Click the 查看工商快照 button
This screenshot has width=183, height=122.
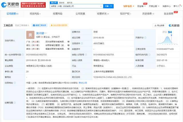(x=39, y=25)
